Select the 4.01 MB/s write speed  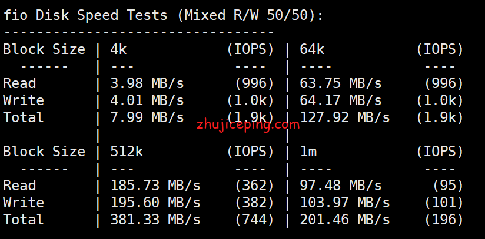point(147,100)
